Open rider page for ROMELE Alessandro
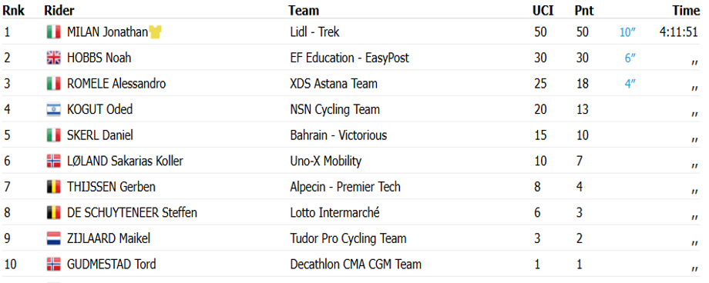Screen dimensions: 709x283 pos(116,84)
